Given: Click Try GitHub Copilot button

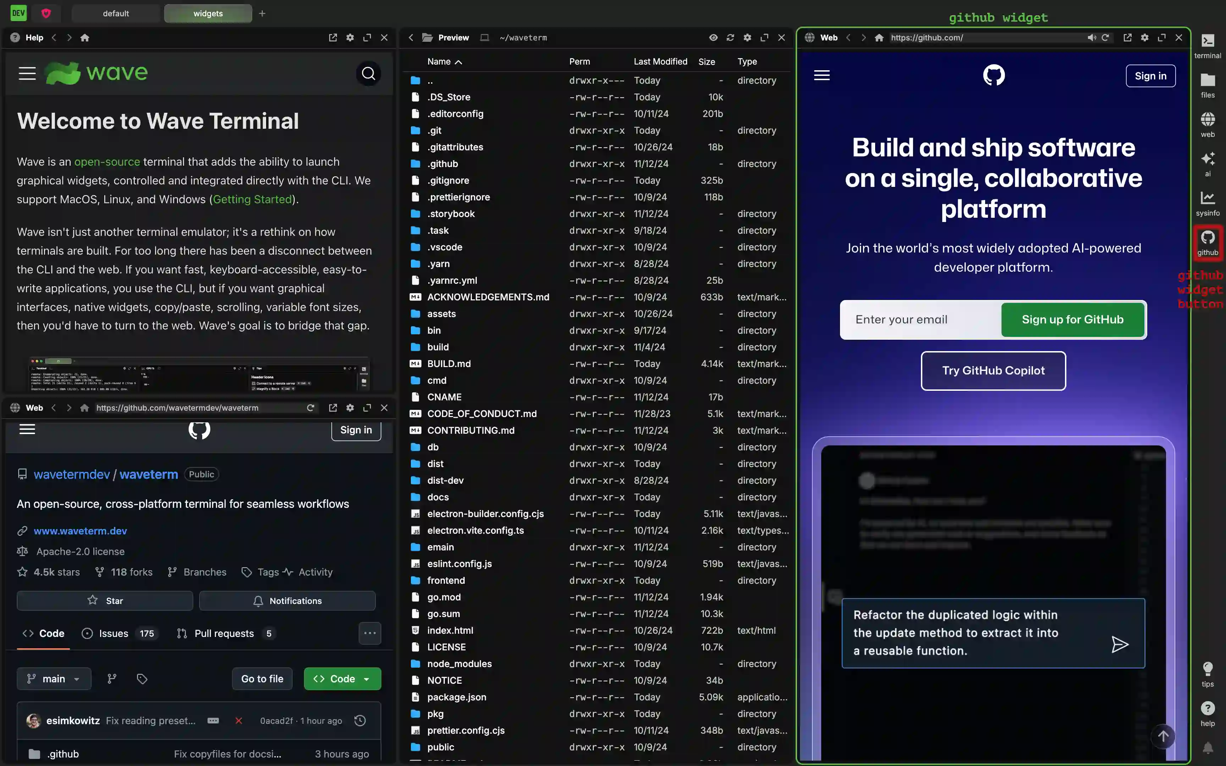Looking at the screenshot, I should point(993,371).
